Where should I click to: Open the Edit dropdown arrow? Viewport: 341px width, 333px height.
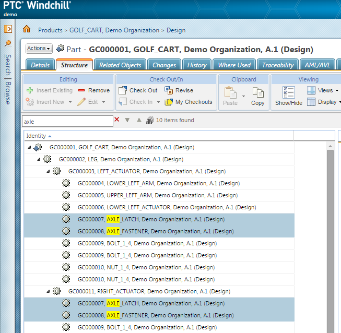click(x=103, y=102)
